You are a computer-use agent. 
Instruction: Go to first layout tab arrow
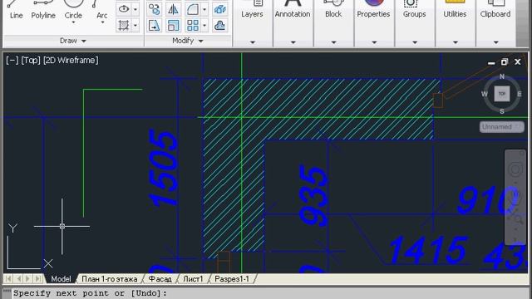point(9,279)
